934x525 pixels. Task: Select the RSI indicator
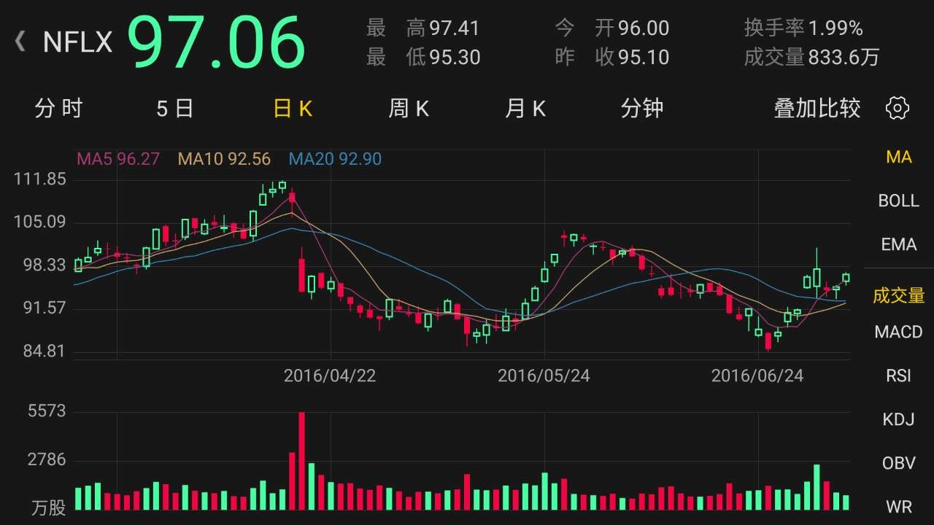[898, 376]
